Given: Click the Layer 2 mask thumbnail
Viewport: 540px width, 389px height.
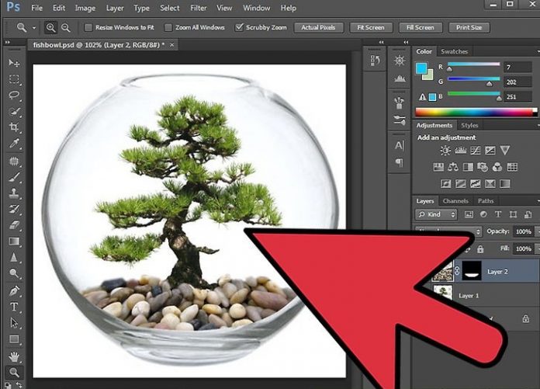Looking at the screenshot, I should [x=472, y=271].
